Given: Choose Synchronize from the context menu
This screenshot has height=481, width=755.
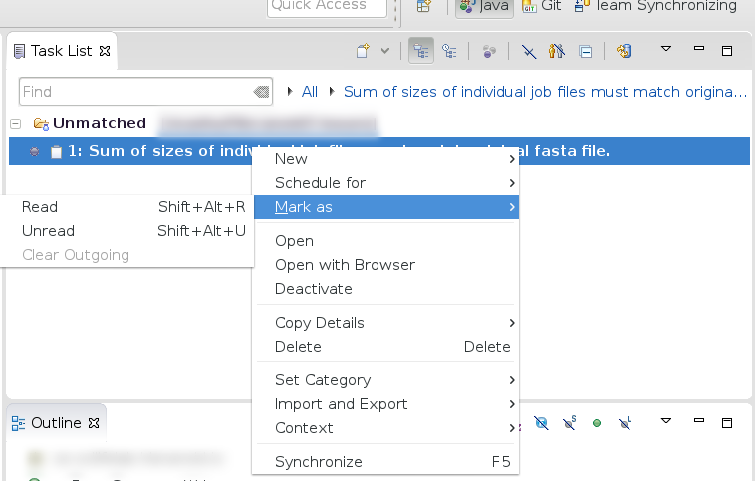Looking at the screenshot, I should [x=386, y=462].
